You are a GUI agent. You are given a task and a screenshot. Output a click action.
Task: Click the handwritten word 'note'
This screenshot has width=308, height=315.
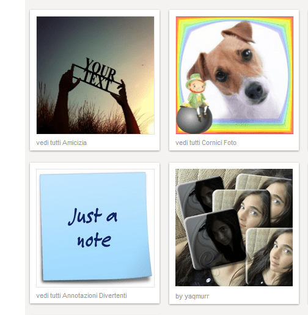[x=94, y=240]
